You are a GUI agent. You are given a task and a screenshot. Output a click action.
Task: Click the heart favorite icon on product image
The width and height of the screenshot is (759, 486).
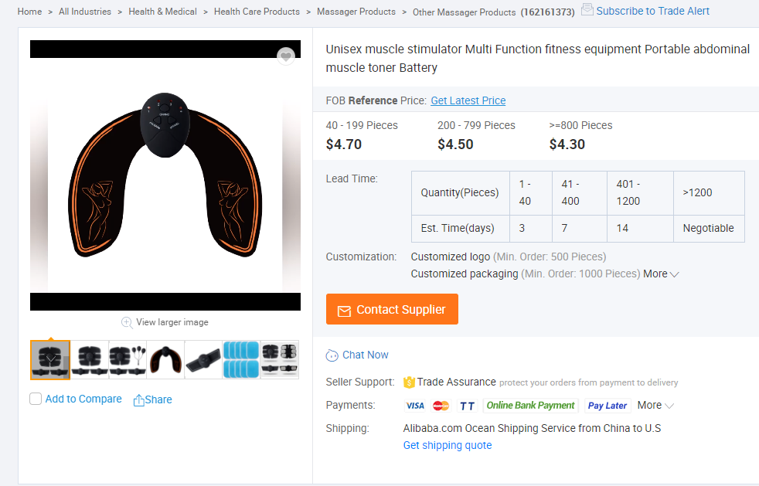[286, 56]
